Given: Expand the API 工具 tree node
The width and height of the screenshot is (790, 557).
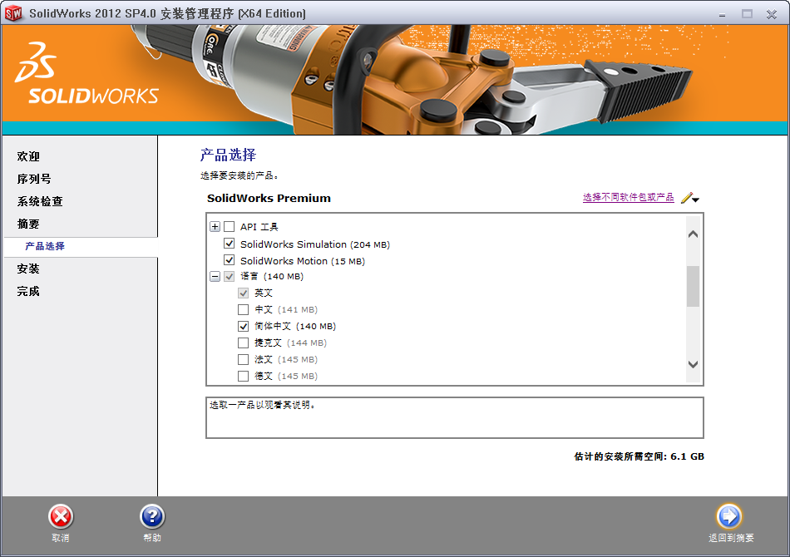Looking at the screenshot, I should (215, 227).
